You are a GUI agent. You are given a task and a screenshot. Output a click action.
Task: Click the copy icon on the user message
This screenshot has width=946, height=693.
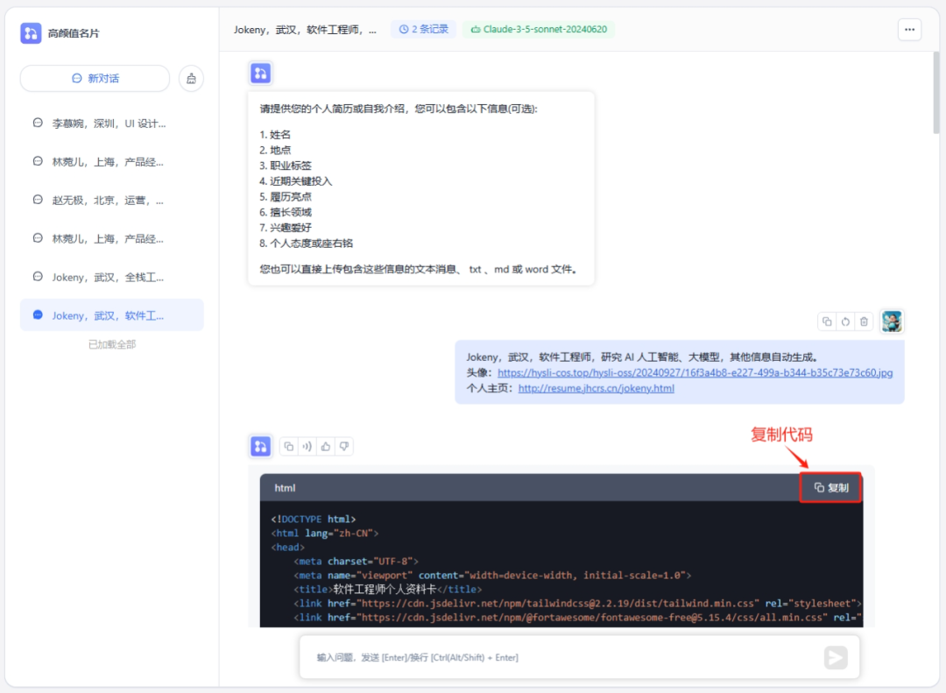tap(827, 322)
